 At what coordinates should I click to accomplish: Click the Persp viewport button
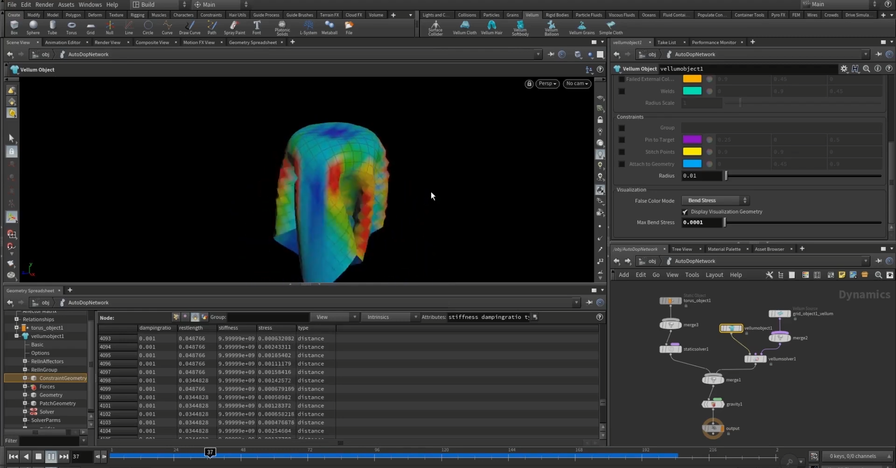[547, 83]
